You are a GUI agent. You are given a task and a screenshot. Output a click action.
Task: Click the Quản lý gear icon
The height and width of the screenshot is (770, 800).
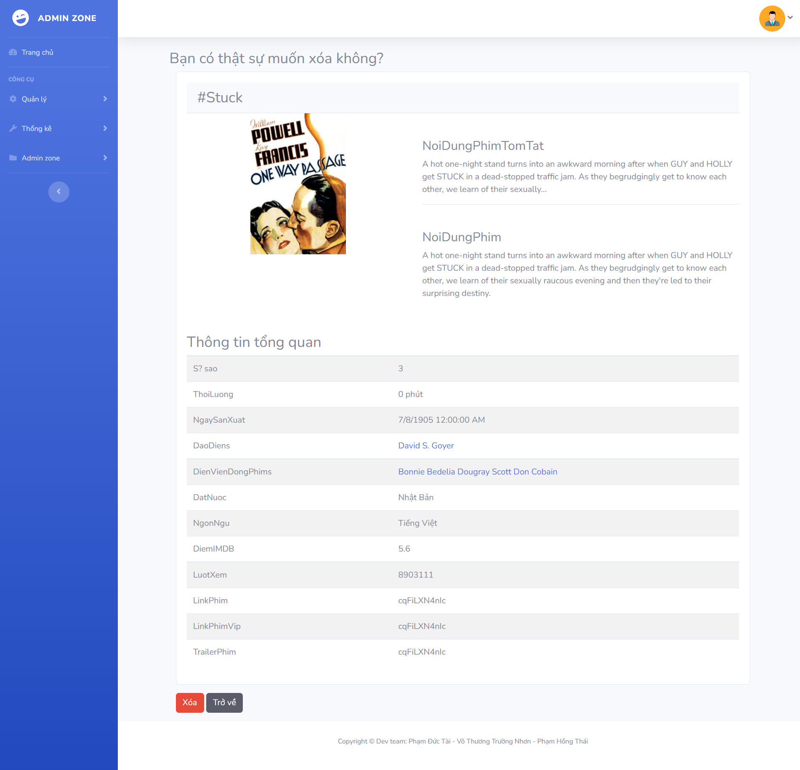pyautogui.click(x=13, y=99)
